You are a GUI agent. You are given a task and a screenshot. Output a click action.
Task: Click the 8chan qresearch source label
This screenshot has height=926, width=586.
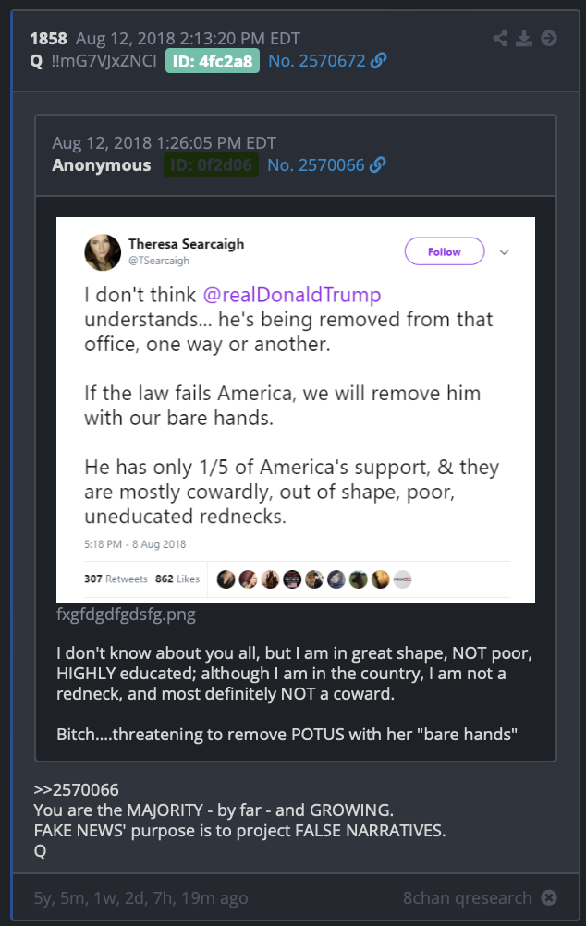tap(468, 897)
